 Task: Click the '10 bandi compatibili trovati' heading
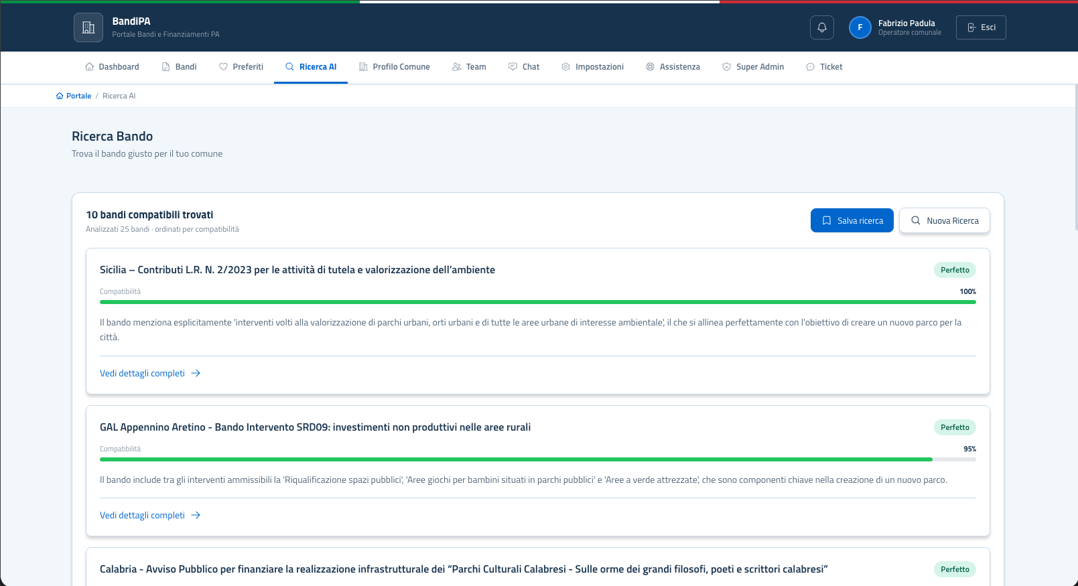pos(149,215)
